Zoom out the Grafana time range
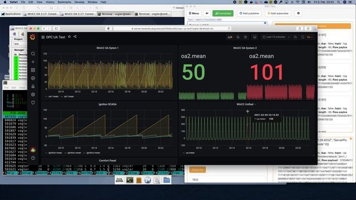The width and height of the screenshot is (356, 200). tap(295, 37)
